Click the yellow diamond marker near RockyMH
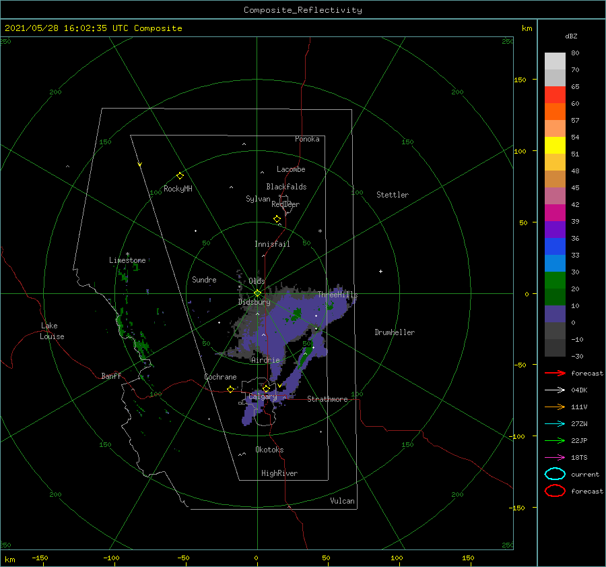Screen dimensions: 606x567 (180, 176)
